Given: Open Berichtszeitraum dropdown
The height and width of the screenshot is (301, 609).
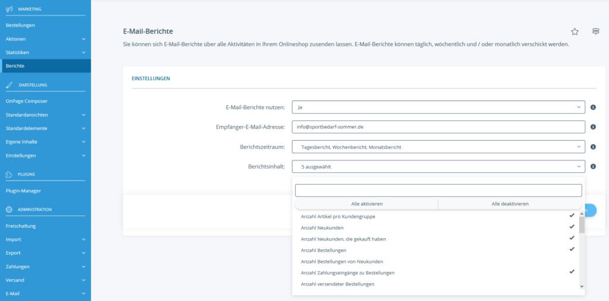Looking at the screenshot, I should tap(438, 147).
